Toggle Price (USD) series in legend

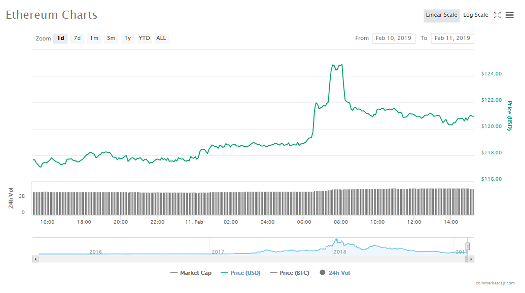pos(240,273)
